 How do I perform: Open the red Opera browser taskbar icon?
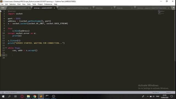(22, 97)
